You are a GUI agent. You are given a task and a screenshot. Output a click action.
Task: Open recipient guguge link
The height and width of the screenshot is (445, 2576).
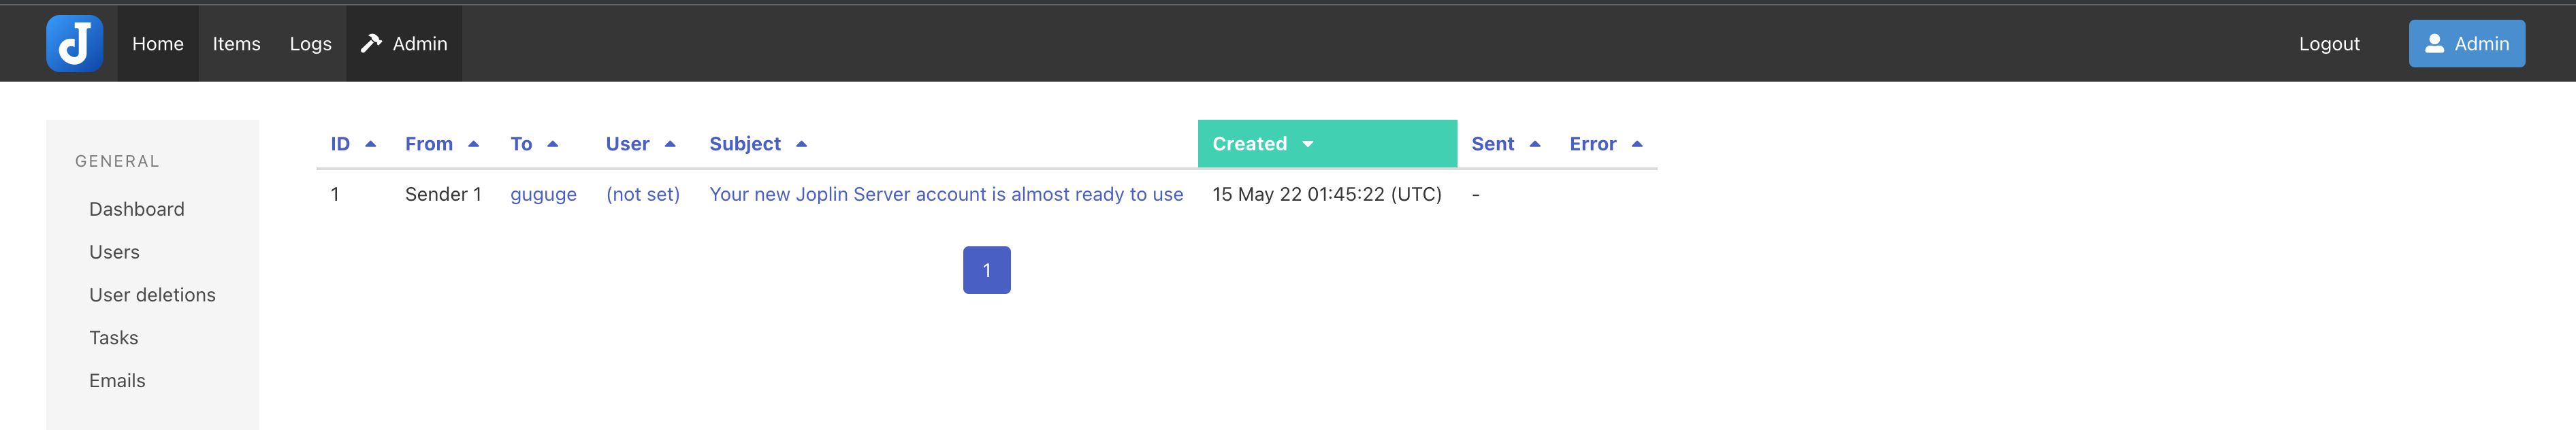tap(543, 194)
